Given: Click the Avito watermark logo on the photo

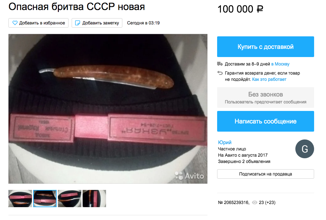Looking at the screenshot, I should pos(189,176).
